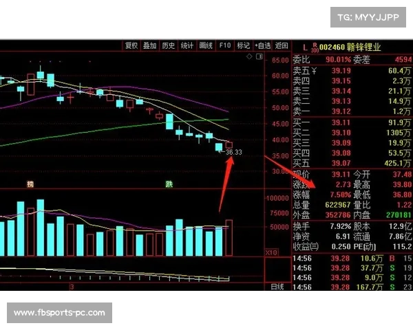Click the X10 volume scale label

pyautogui.click(x=271, y=253)
